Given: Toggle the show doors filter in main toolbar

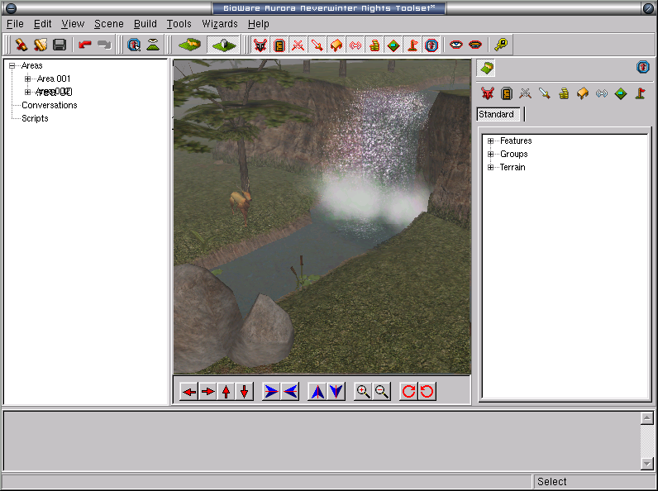Looking at the screenshot, I should (279, 45).
